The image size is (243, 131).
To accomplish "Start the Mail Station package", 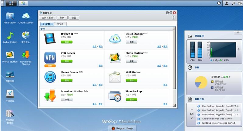I will tap(132, 80).
